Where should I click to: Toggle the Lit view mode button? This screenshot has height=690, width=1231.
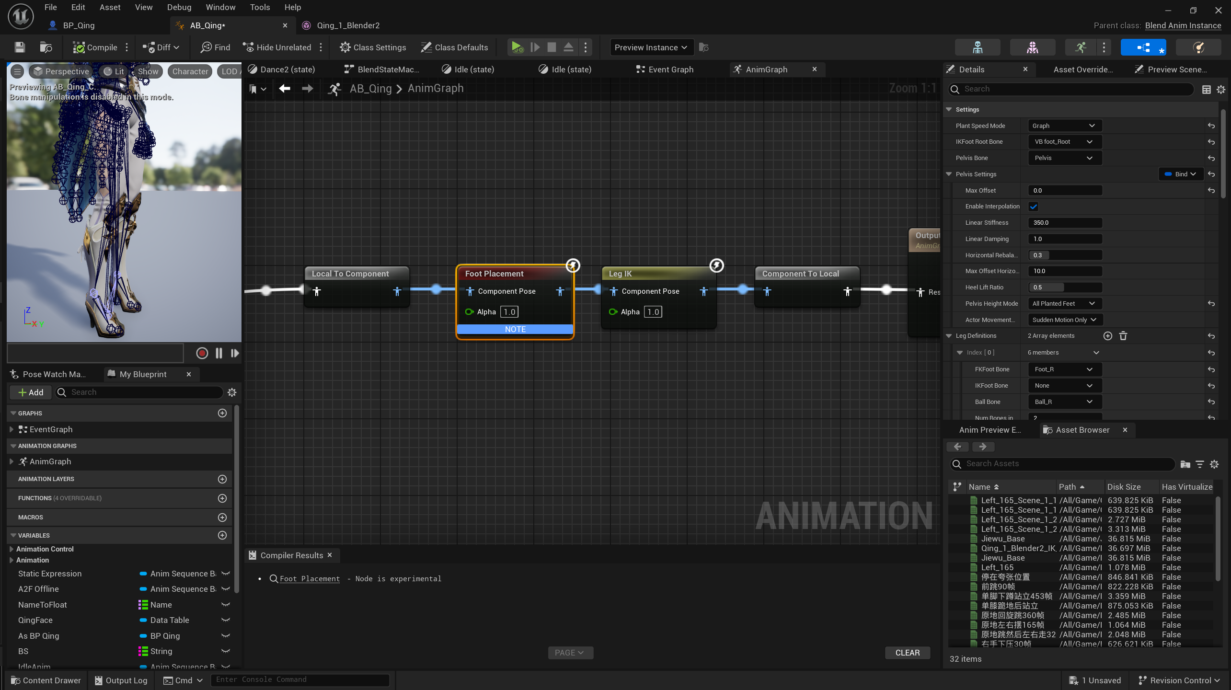coord(114,71)
